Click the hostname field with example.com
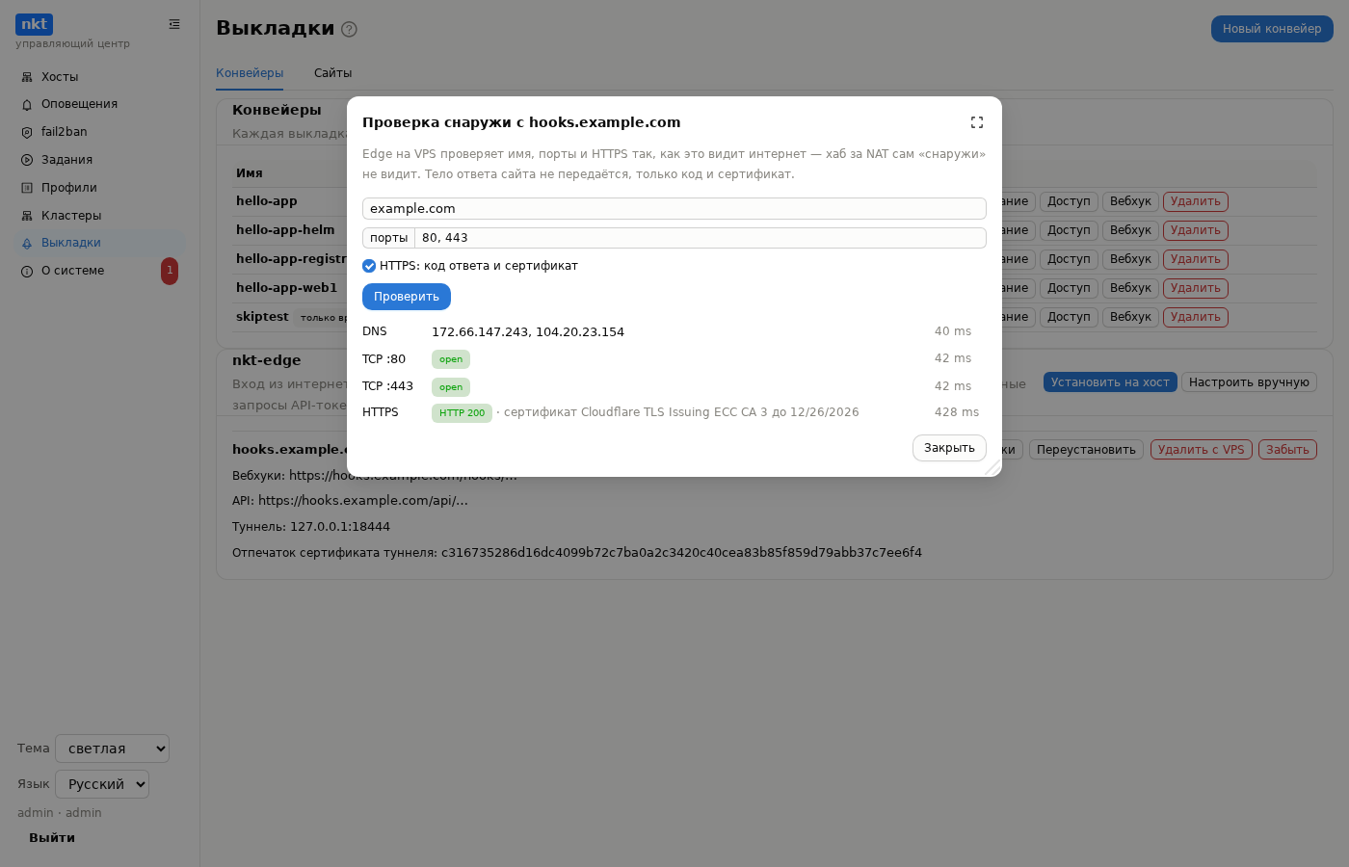This screenshot has width=1349, height=867. [x=674, y=208]
